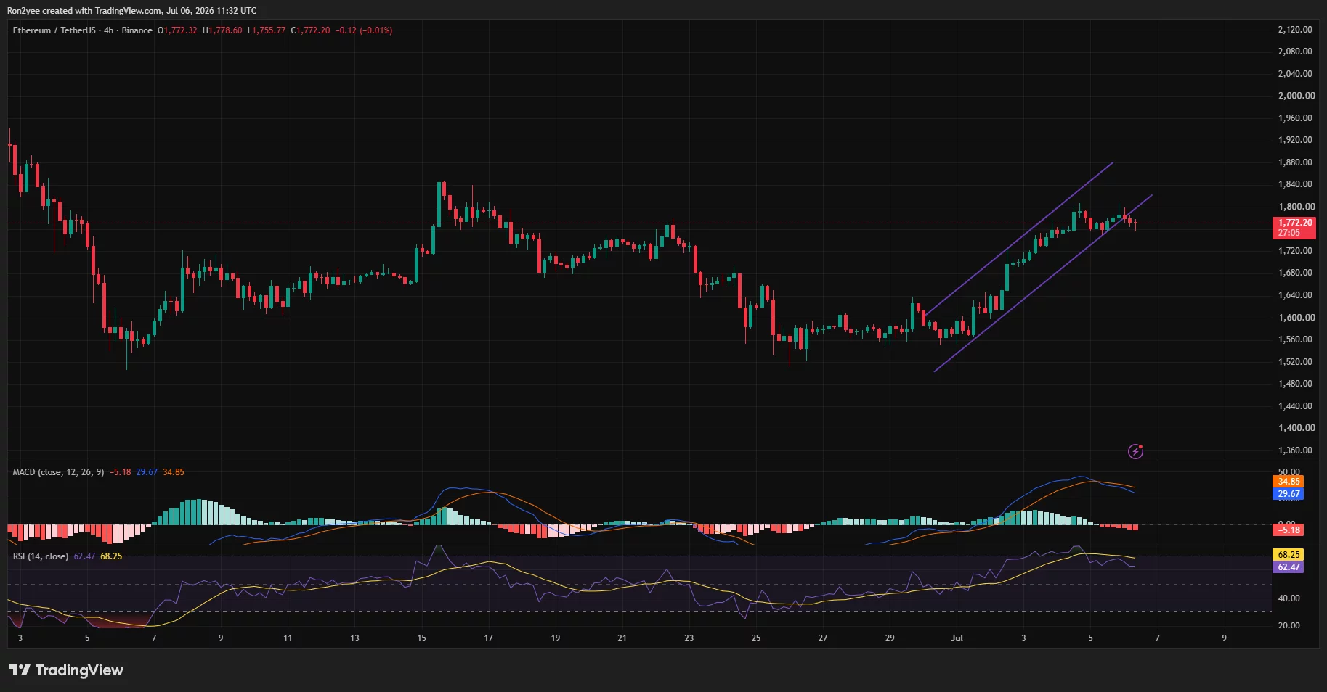This screenshot has width=1327, height=692.
Task: Click date label 13 on time axis
Action: coord(354,638)
